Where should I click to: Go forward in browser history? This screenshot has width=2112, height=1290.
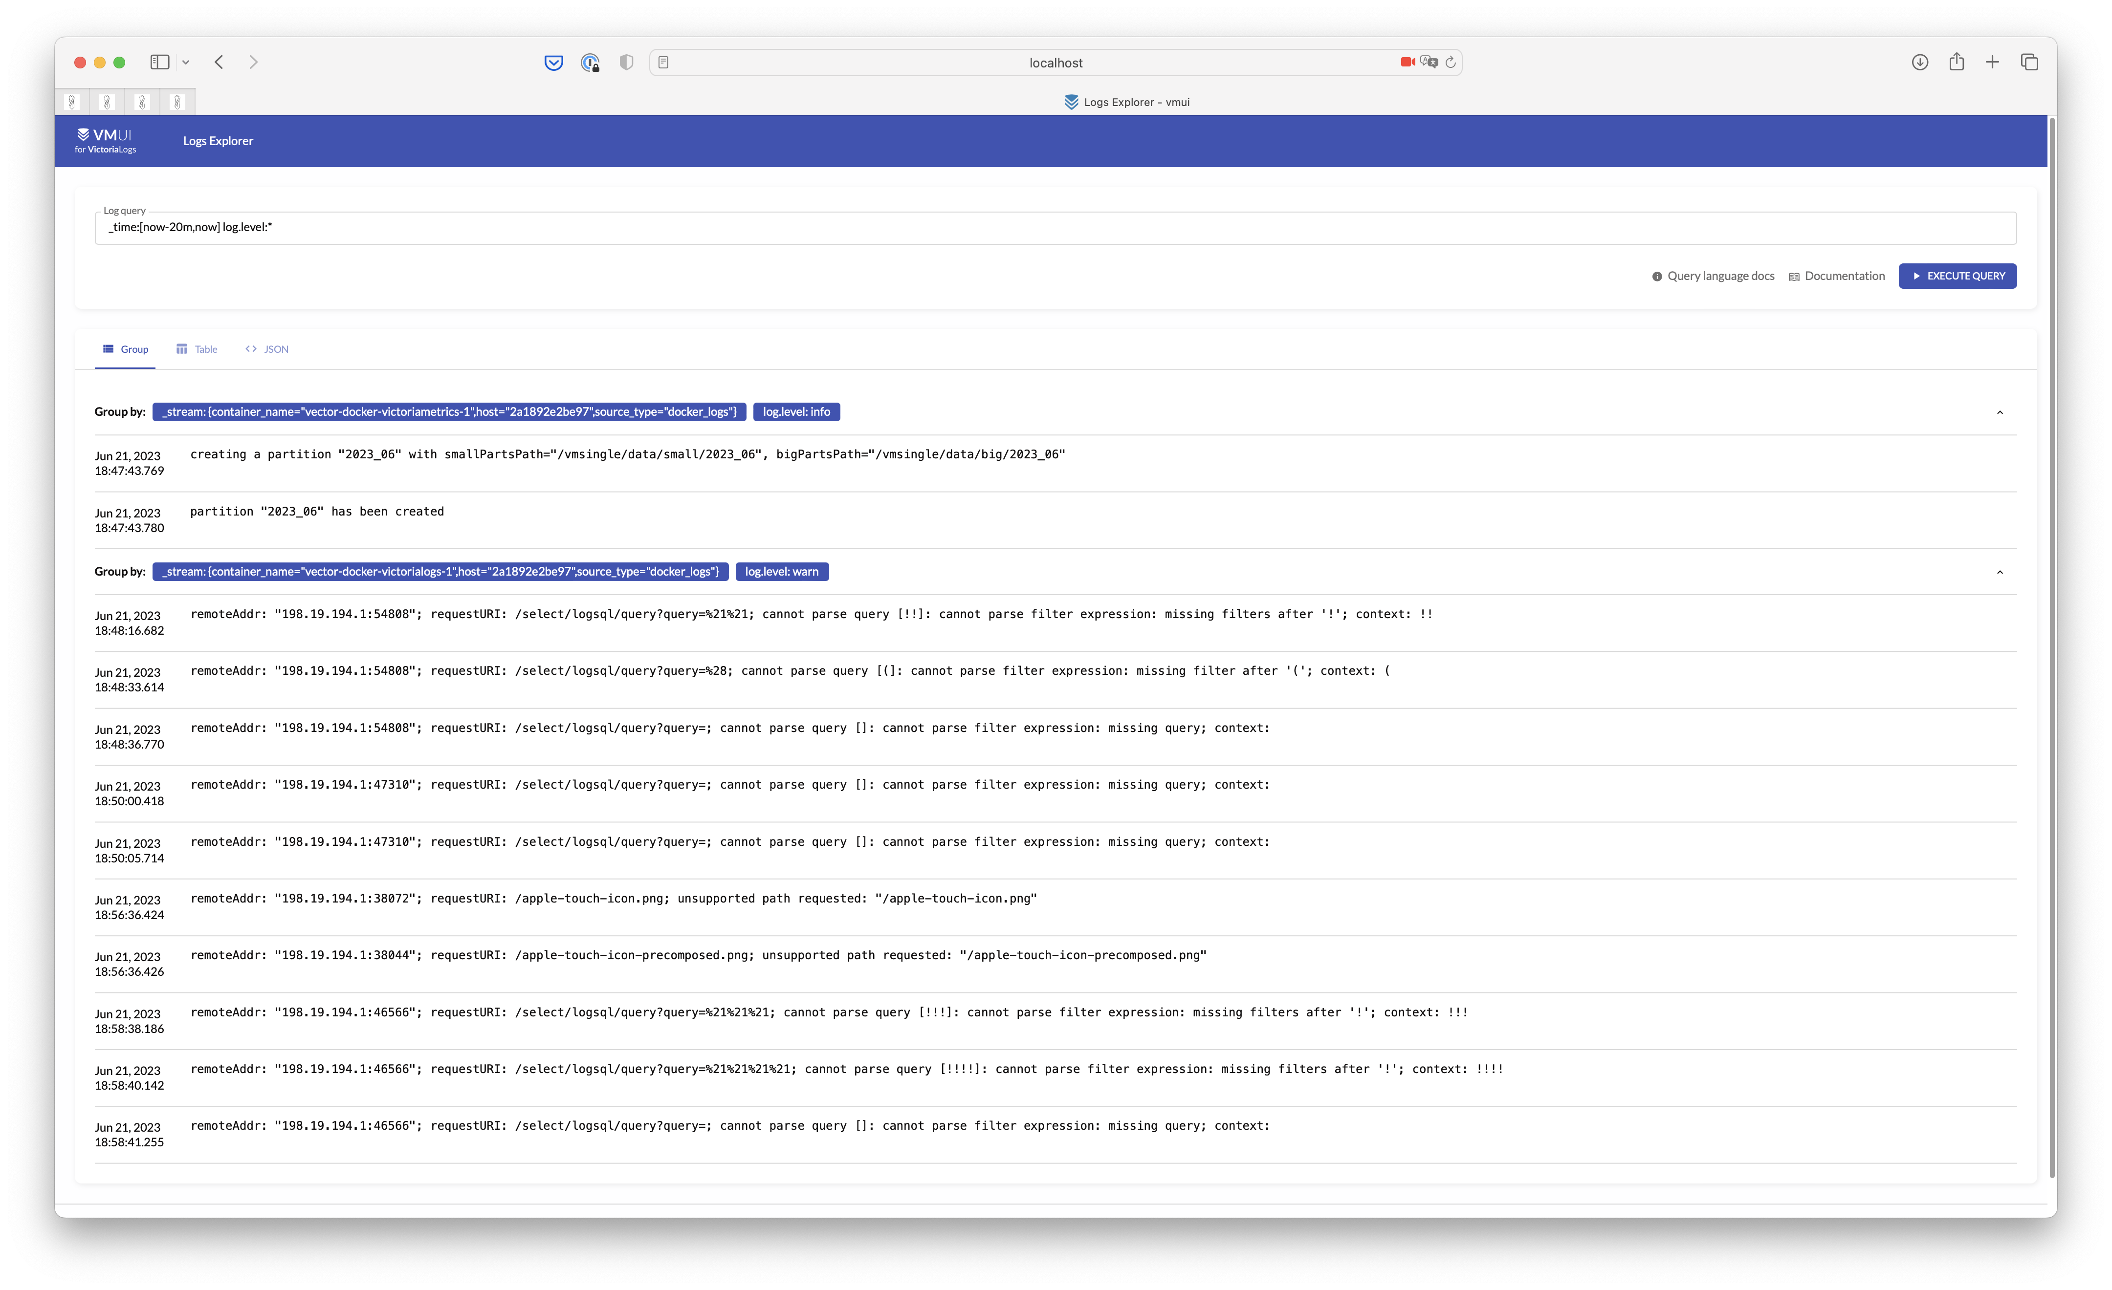(253, 62)
